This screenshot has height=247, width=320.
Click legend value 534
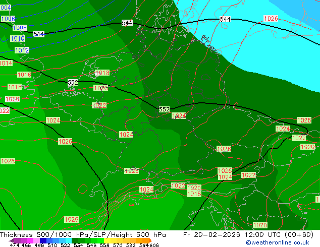78,245
